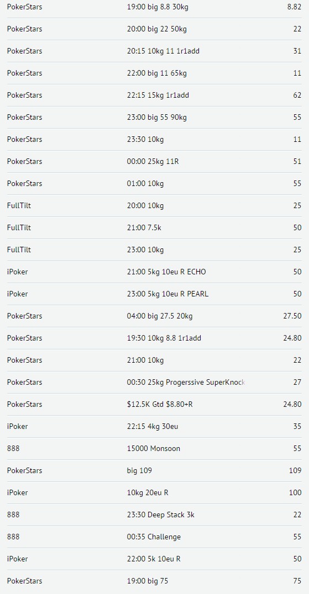Choose the 23:00 5kg 10eu R PEARL entry
309x594 pixels.
154,294
